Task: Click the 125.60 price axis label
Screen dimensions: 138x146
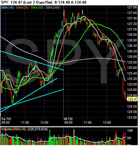Action: pos(132,68)
